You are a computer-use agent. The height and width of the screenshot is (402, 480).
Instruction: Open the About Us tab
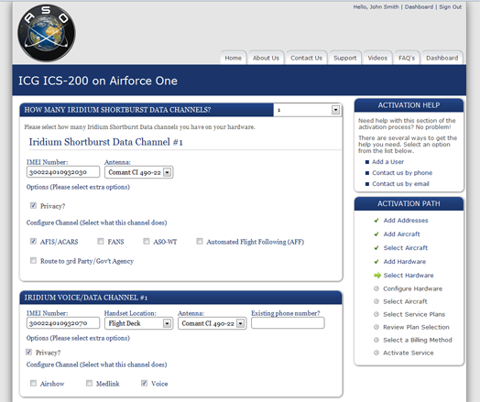coord(266,58)
